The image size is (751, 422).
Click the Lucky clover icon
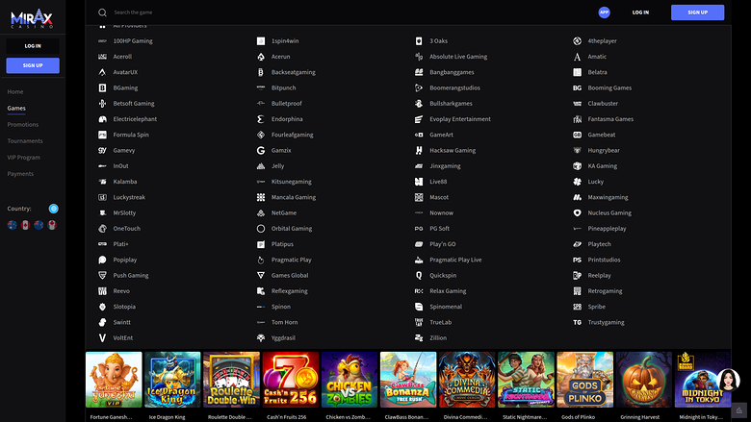click(577, 182)
